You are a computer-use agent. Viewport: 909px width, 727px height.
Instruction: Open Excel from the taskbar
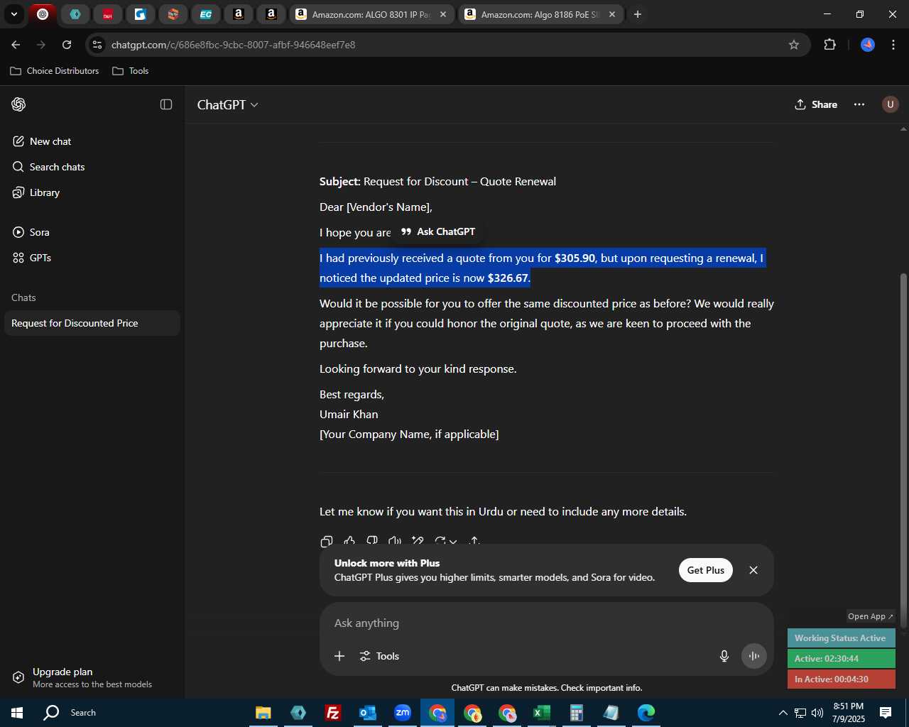click(542, 713)
